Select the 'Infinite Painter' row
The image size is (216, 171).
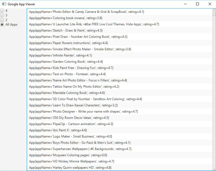coord(120,55)
